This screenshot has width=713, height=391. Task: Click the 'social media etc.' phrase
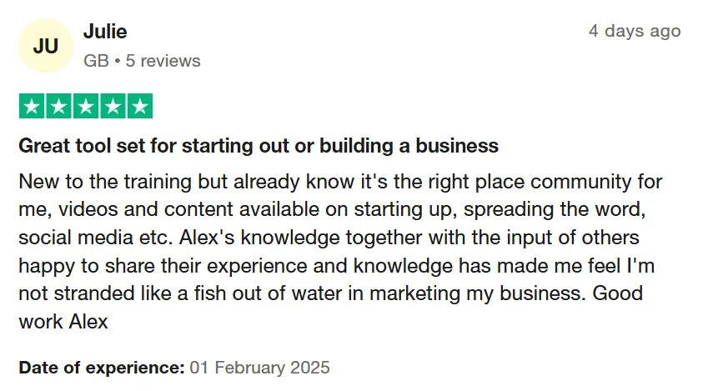coord(96,238)
